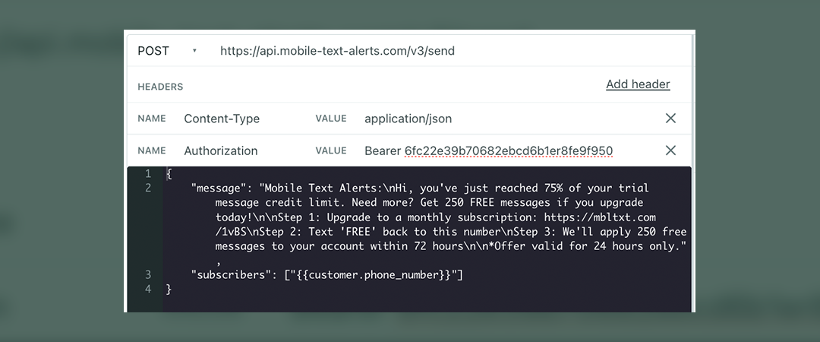
Task: Edit the Bearer token value field
Action: point(488,150)
